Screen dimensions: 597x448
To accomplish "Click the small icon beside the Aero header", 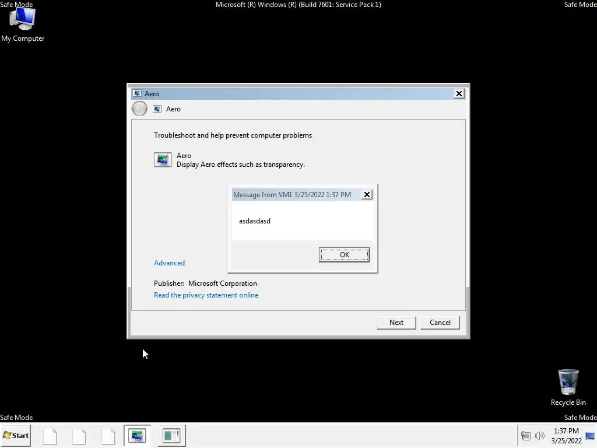I will point(157,109).
